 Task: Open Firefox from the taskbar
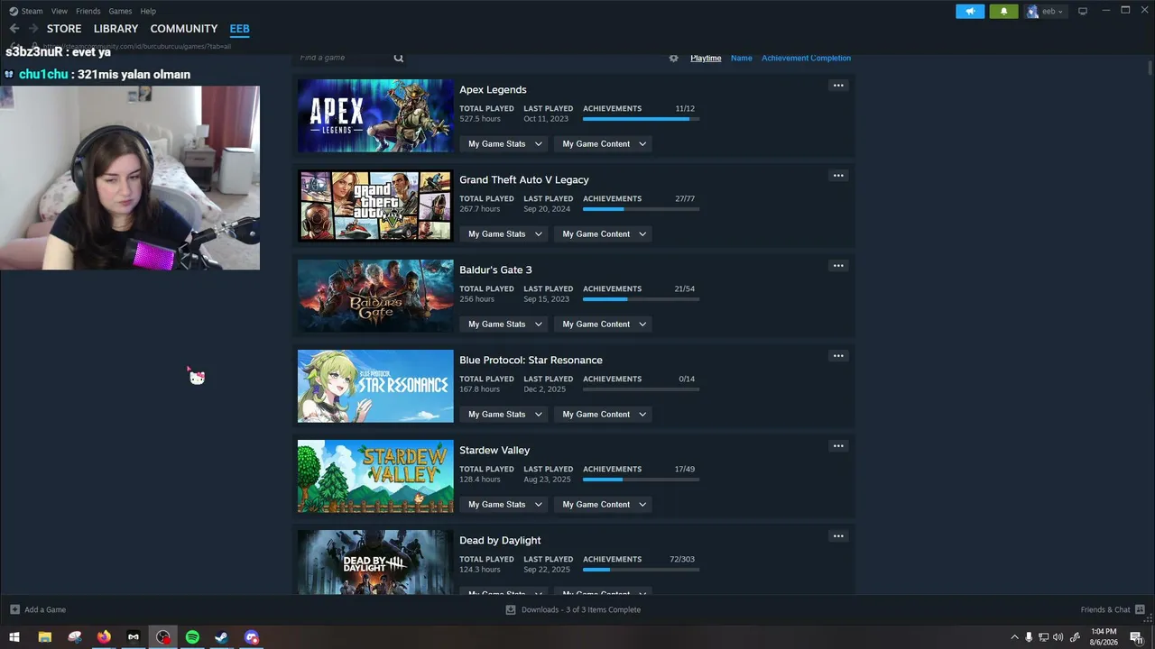point(104,637)
